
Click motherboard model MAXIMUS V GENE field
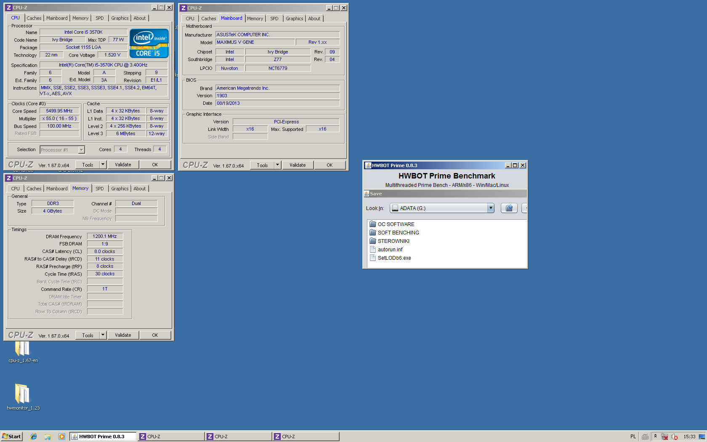point(255,42)
